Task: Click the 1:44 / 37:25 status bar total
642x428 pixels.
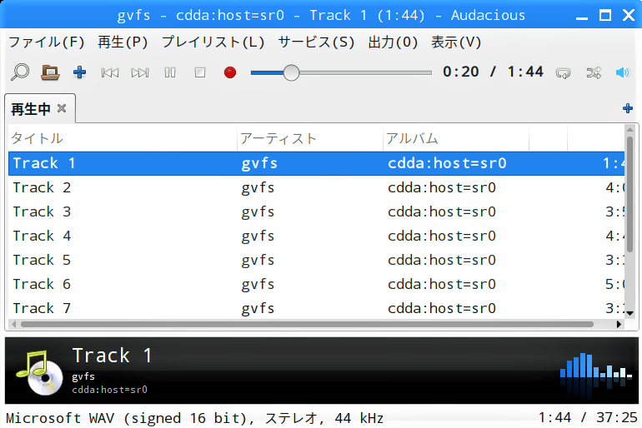Action: 588,418
